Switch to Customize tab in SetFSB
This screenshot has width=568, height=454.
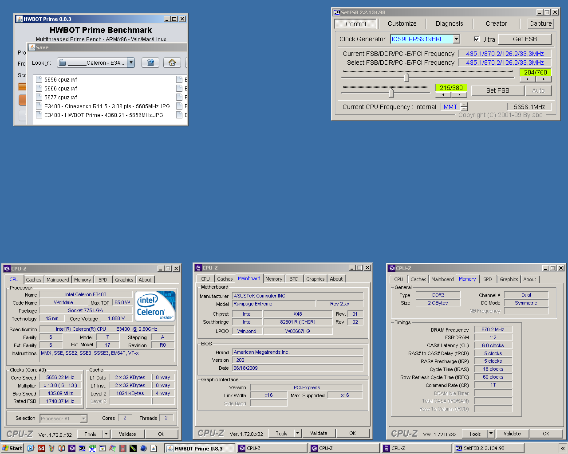pos(402,23)
